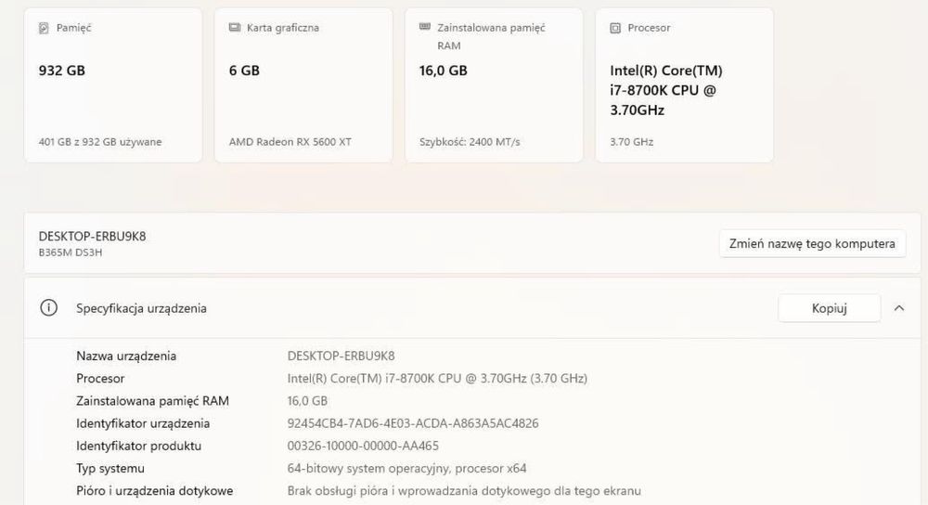Click the CPU icon beside Procesor
Image resolution: width=928 pixels, height=505 pixels.
(615, 29)
